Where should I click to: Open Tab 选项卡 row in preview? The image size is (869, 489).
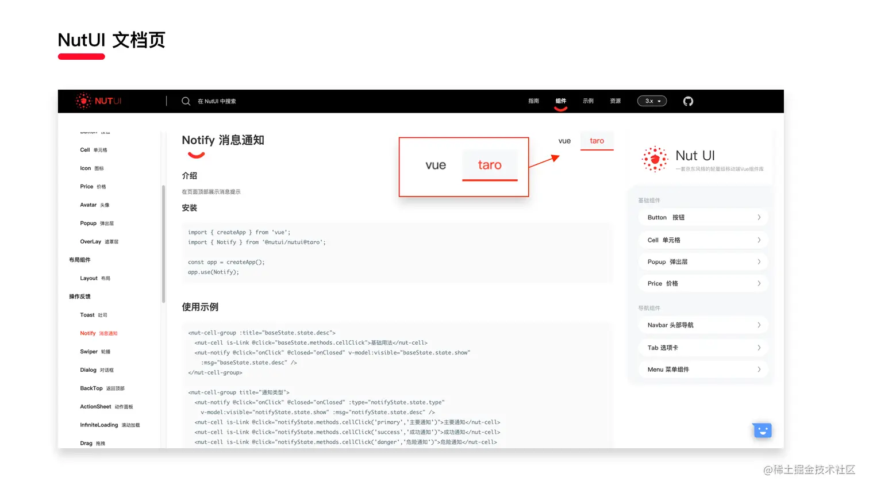pos(703,348)
